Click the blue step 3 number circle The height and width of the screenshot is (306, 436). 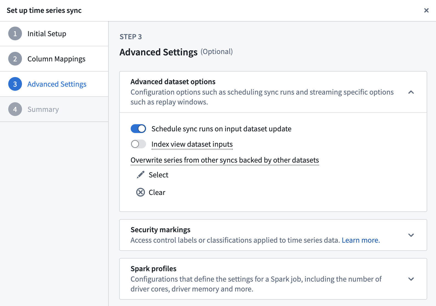point(15,84)
